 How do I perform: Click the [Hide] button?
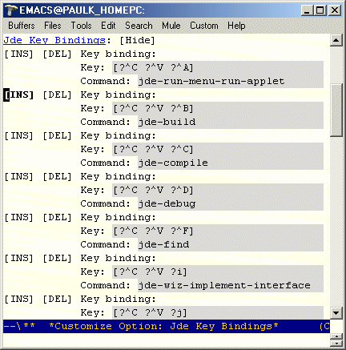point(137,40)
